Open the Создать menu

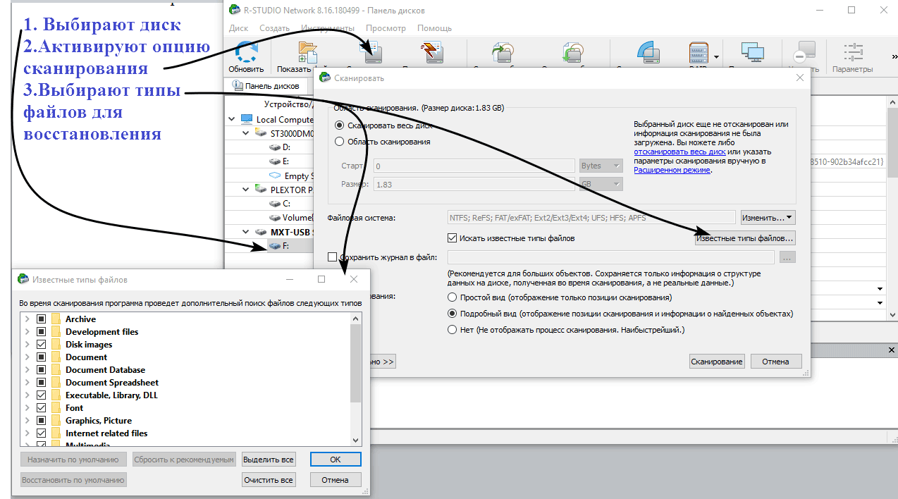[x=274, y=28]
